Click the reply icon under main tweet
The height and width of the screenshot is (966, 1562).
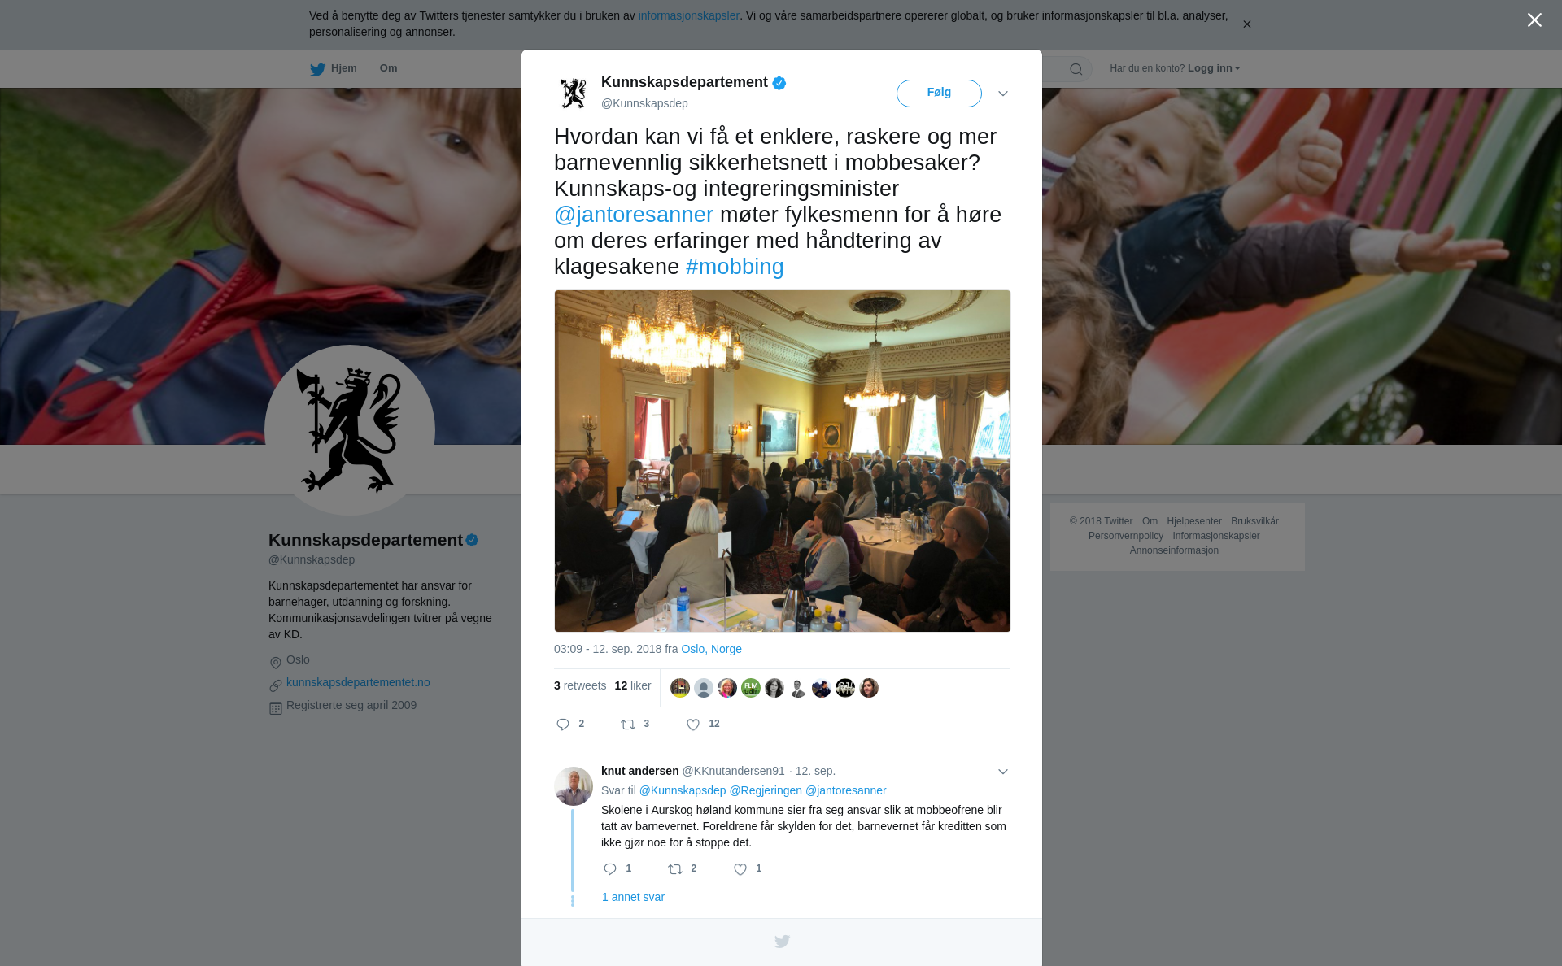(x=563, y=724)
